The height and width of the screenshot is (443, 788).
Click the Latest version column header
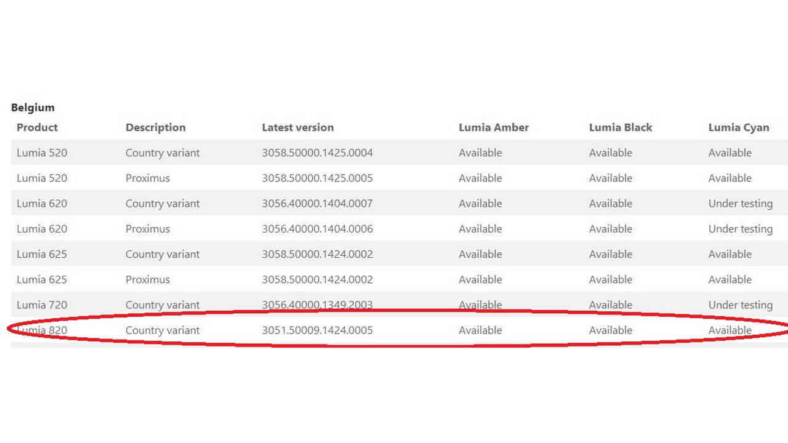pos(298,127)
